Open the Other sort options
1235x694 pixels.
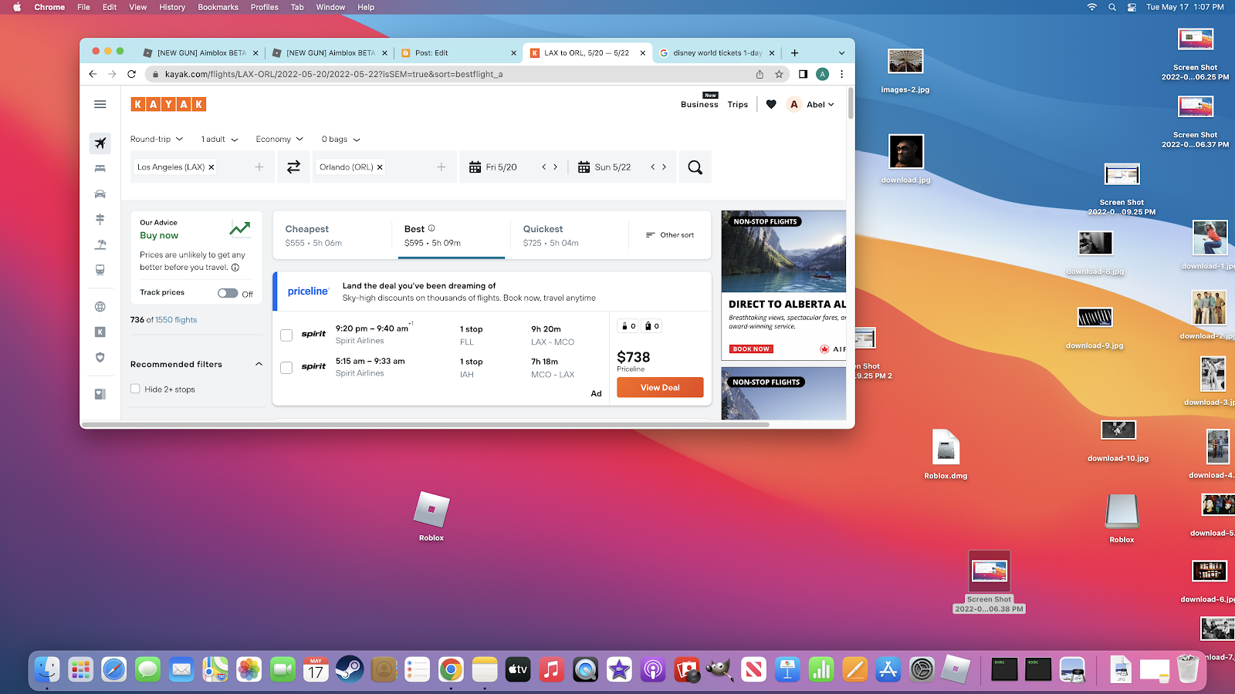(670, 235)
